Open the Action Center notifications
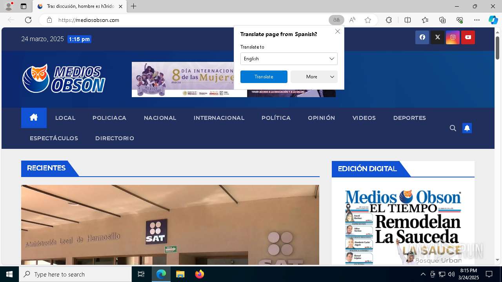The height and width of the screenshot is (282, 502). (489, 274)
